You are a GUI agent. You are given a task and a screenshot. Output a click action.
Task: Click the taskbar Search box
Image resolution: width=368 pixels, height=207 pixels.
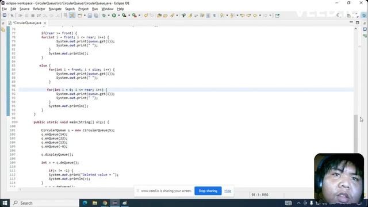click(45, 203)
